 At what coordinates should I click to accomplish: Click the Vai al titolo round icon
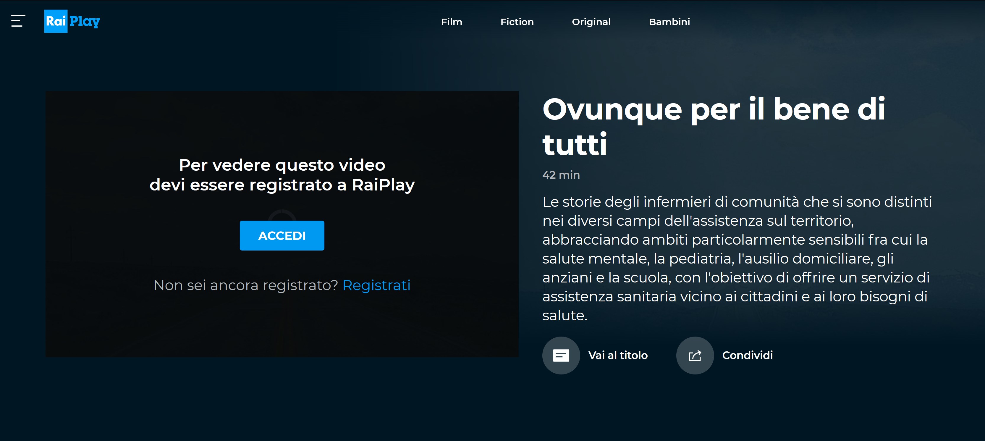pyautogui.click(x=561, y=355)
